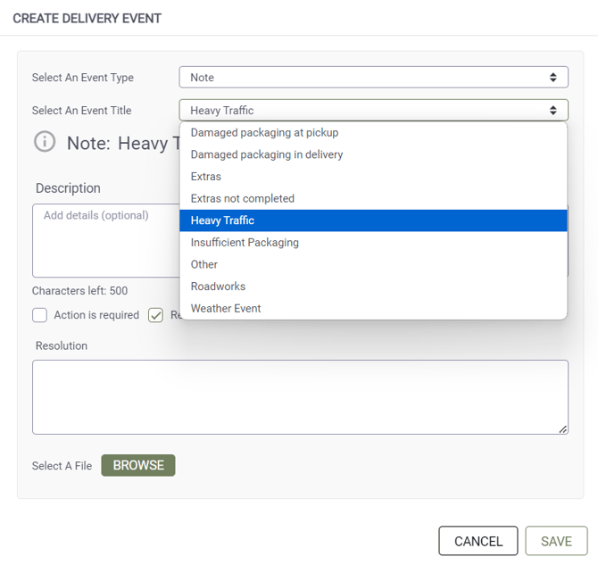The height and width of the screenshot is (565, 598).
Task: Click the info icon beside Note heading
Action: (x=45, y=142)
